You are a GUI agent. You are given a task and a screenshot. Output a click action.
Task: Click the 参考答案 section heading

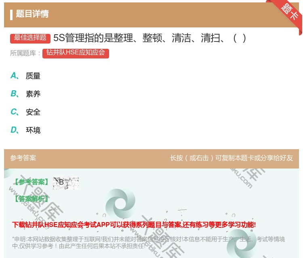click(23, 158)
